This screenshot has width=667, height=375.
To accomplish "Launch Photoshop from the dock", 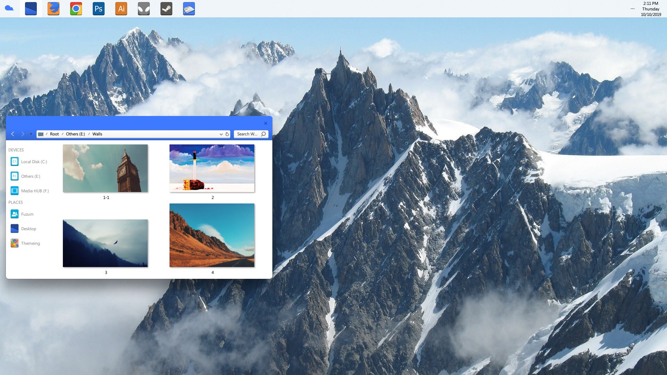I will 98,9.
